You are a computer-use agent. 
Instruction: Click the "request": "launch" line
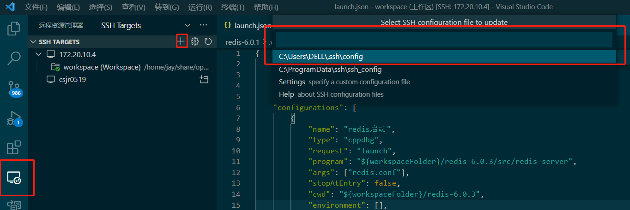click(x=351, y=151)
